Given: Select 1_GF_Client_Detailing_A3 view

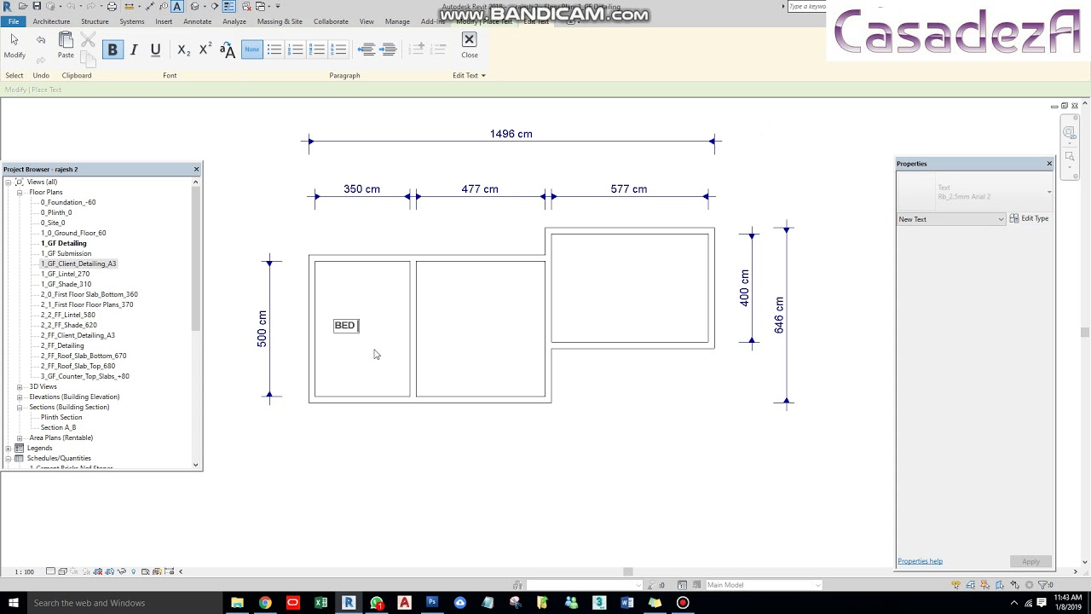Looking at the screenshot, I should (x=78, y=264).
